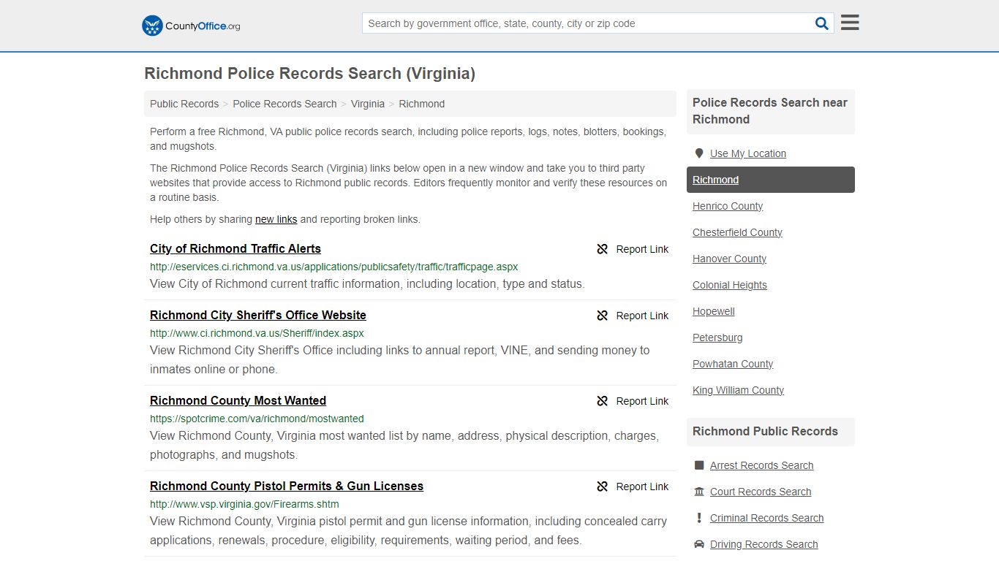Select Hanover County in sidebar
Screen dimensions: 999x561
(x=729, y=259)
